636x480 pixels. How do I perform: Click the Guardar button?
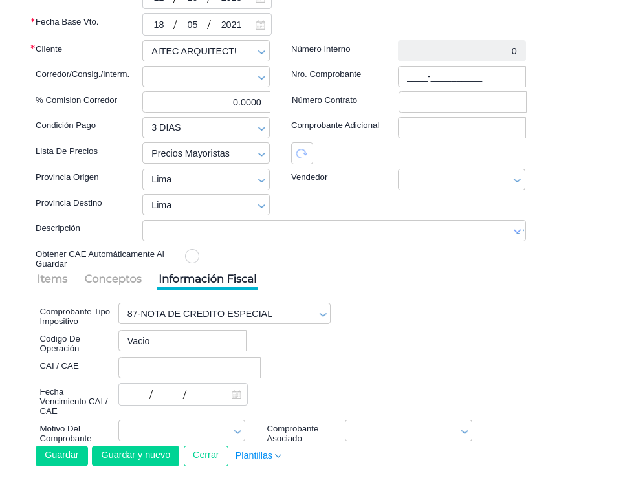(x=61, y=455)
